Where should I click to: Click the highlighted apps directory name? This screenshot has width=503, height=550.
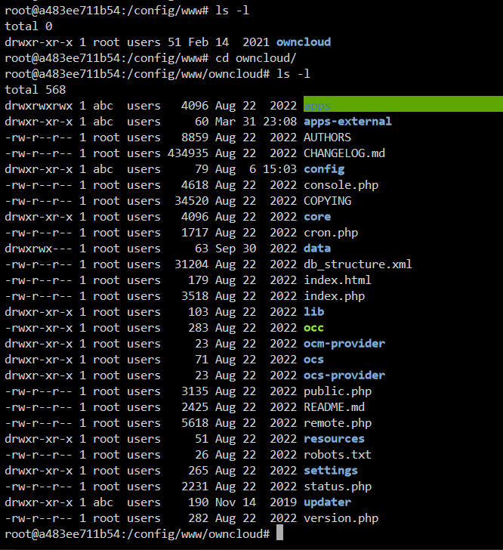click(x=317, y=106)
